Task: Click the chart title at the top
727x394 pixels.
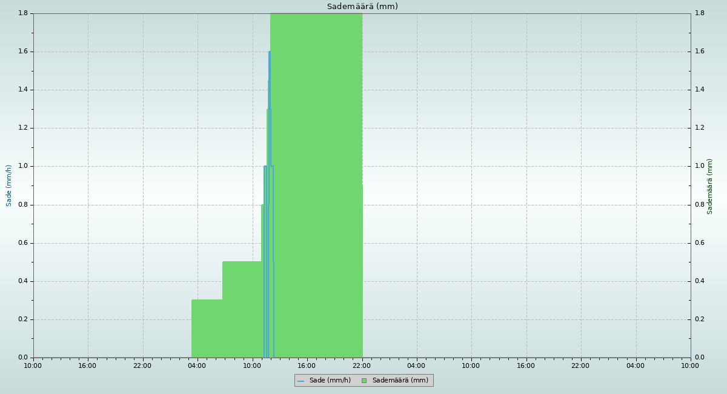Action: pos(362,7)
